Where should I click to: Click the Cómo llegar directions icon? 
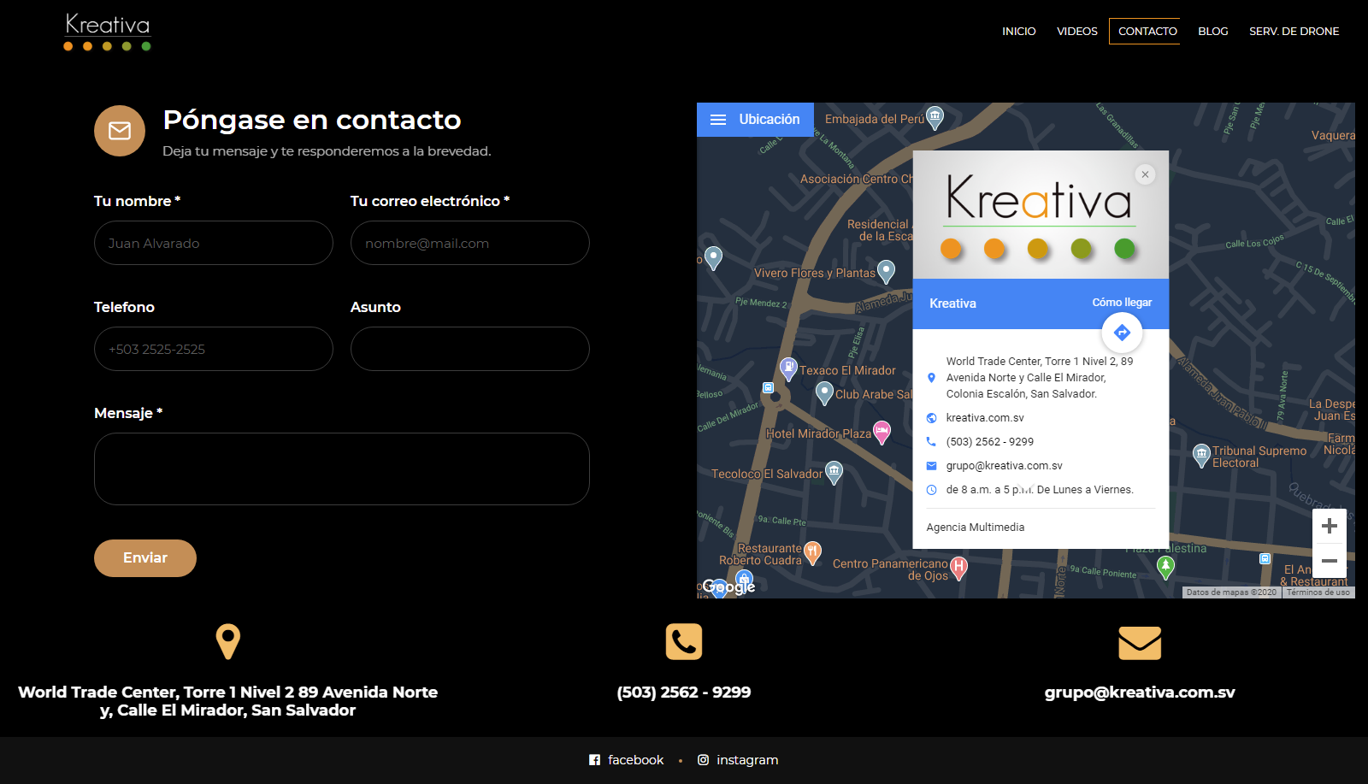point(1122,333)
